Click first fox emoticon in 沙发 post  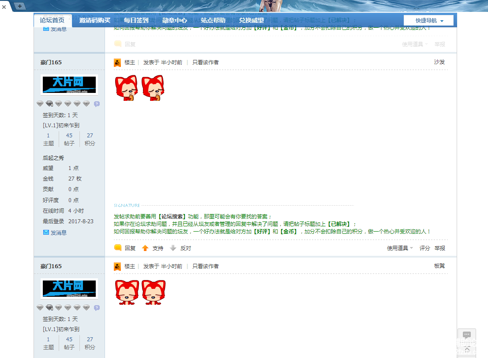click(x=126, y=88)
